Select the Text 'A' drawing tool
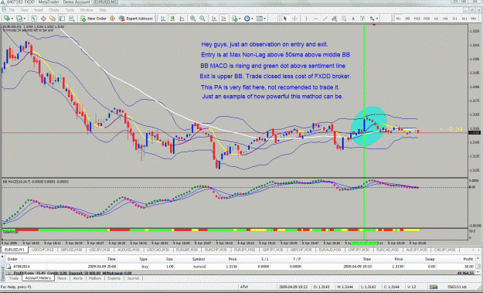Viewport: 483px width, 293px height. coord(353,19)
